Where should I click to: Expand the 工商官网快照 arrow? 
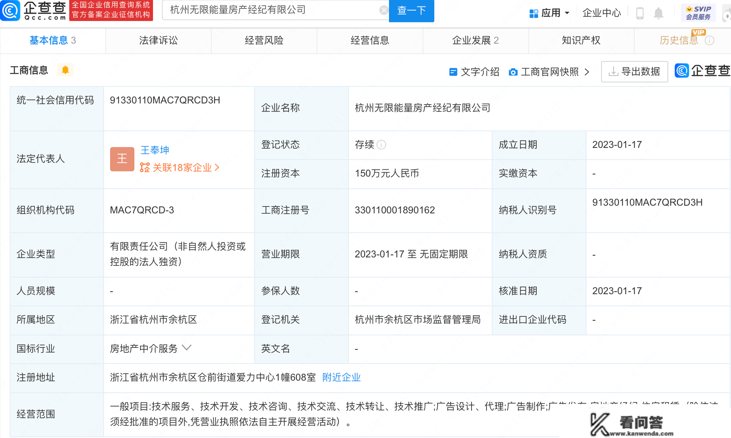(587, 72)
